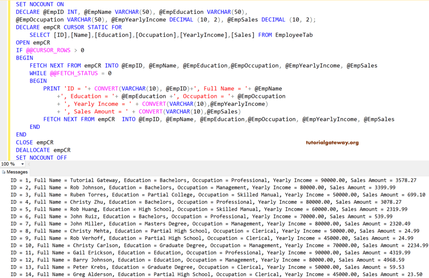Image resolution: width=429 pixels, height=278 pixels.
Task: Click the WHILE @@FETCH_STATUS condition
Action: 74,73
